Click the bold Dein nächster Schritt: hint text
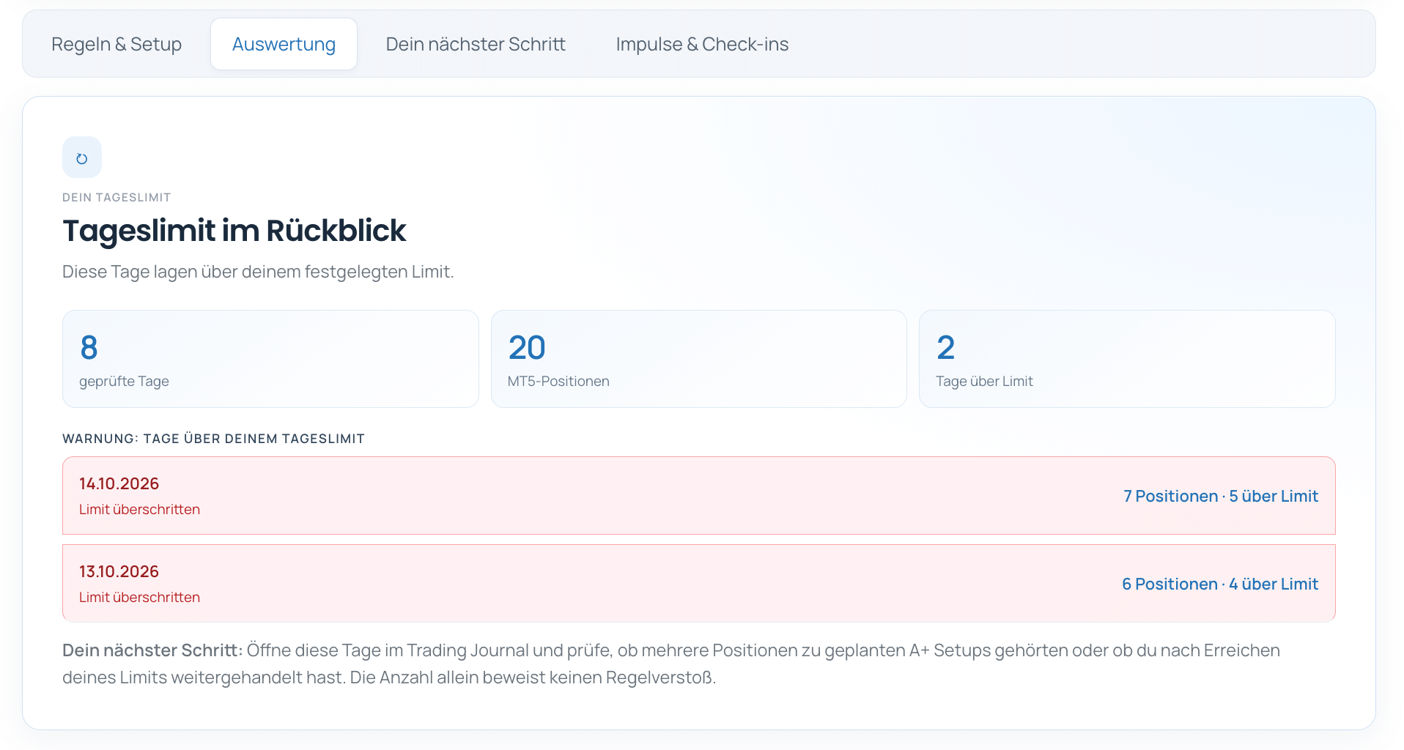Screen dimensions: 1404x750 pyautogui.click(x=152, y=650)
